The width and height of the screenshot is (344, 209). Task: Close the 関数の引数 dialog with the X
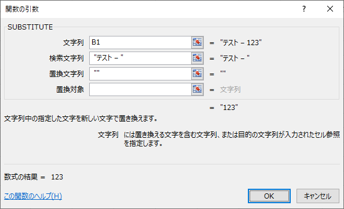click(x=330, y=9)
